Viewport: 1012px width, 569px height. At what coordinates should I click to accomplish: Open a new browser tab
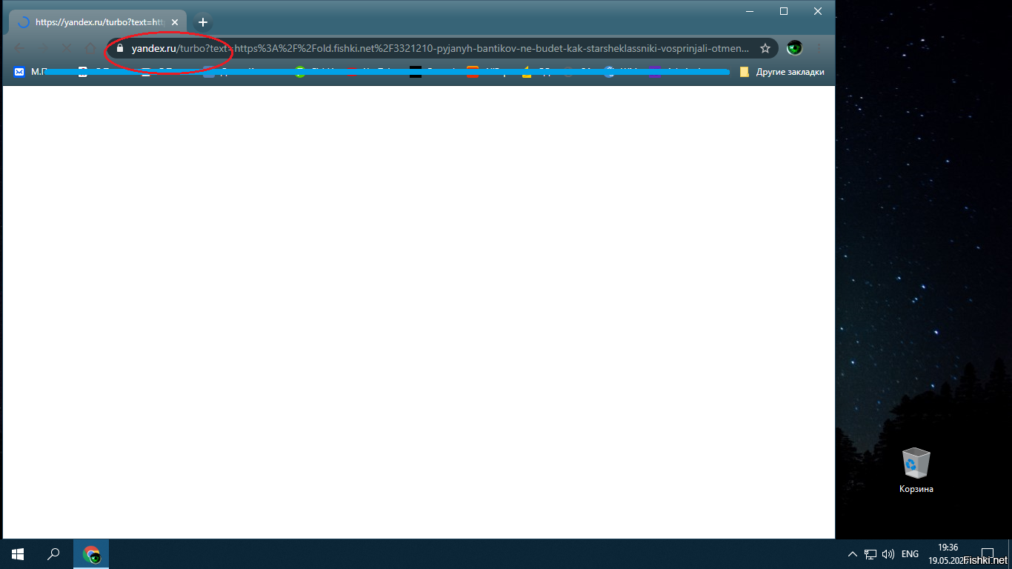point(203,22)
